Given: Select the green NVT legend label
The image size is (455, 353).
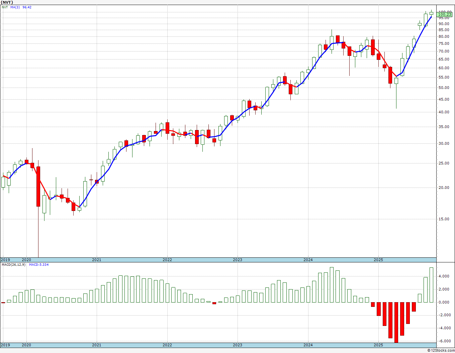Looking at the screenshot, I should [4, 7].
